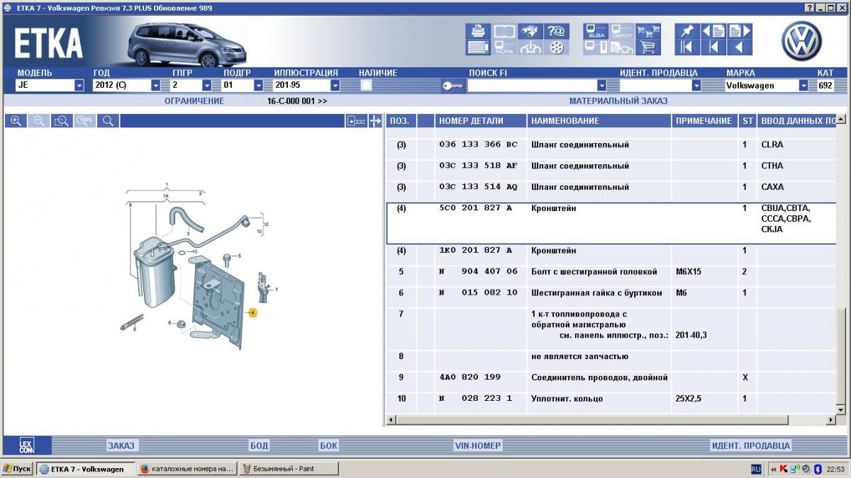Viewport: 851px width, 478px height.
Task: Open the binoculars search tool
Action: [530, 32]
